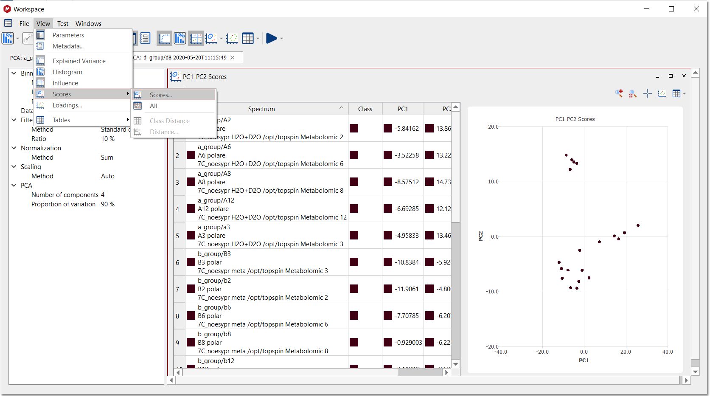Screen dimensions: 710x397
Task: Close the open View menu
Action: (x=43, y=23)
